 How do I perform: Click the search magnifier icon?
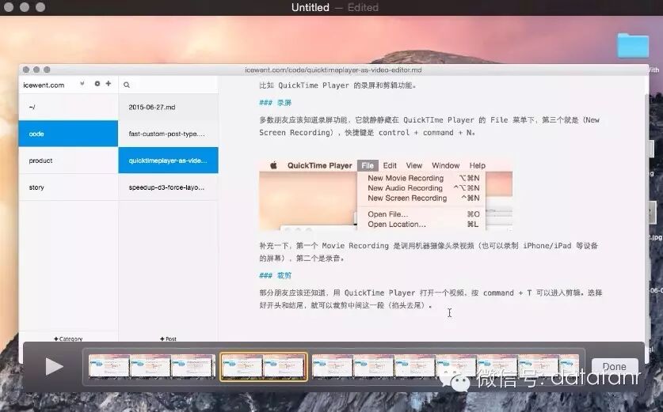pyautogui.click(x=127, y=85)
